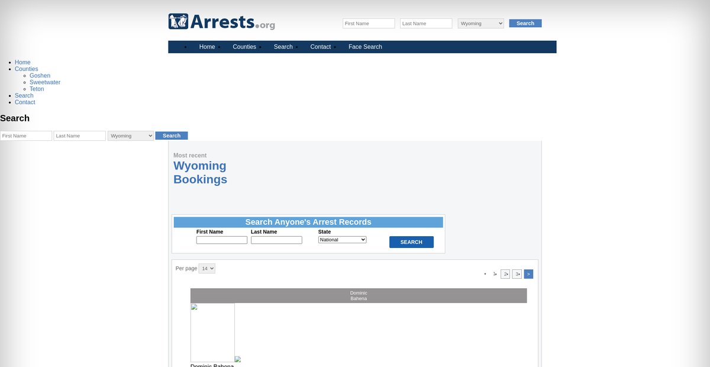Click the blue SEARCH button
Image resolution: width=710 pixels, height=367 pixels.
coord(411,242)
